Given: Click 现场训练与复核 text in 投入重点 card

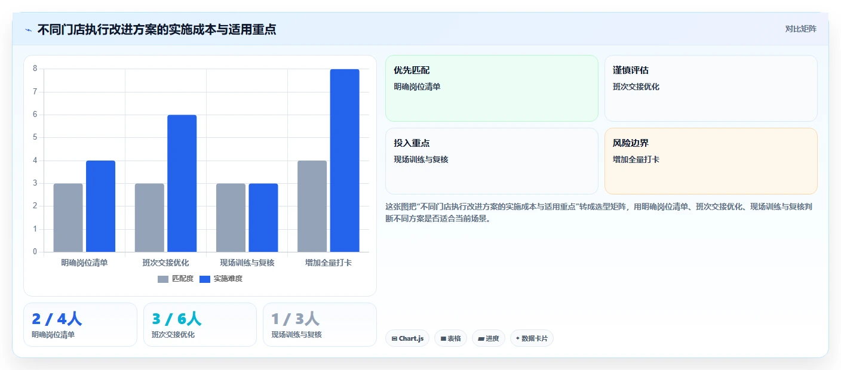Looking at the screenshot, I should coord(421,160).
